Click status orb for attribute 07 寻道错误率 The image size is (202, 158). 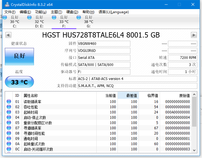9,128
